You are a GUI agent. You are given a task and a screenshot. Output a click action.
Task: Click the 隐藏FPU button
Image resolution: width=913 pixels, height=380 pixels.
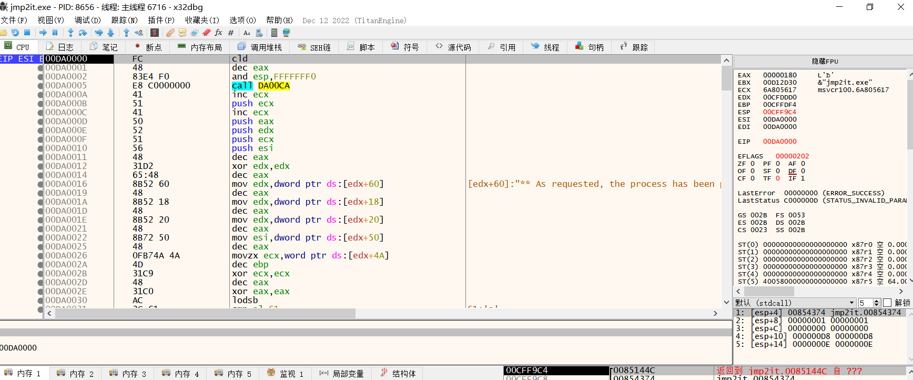[824, 62]
